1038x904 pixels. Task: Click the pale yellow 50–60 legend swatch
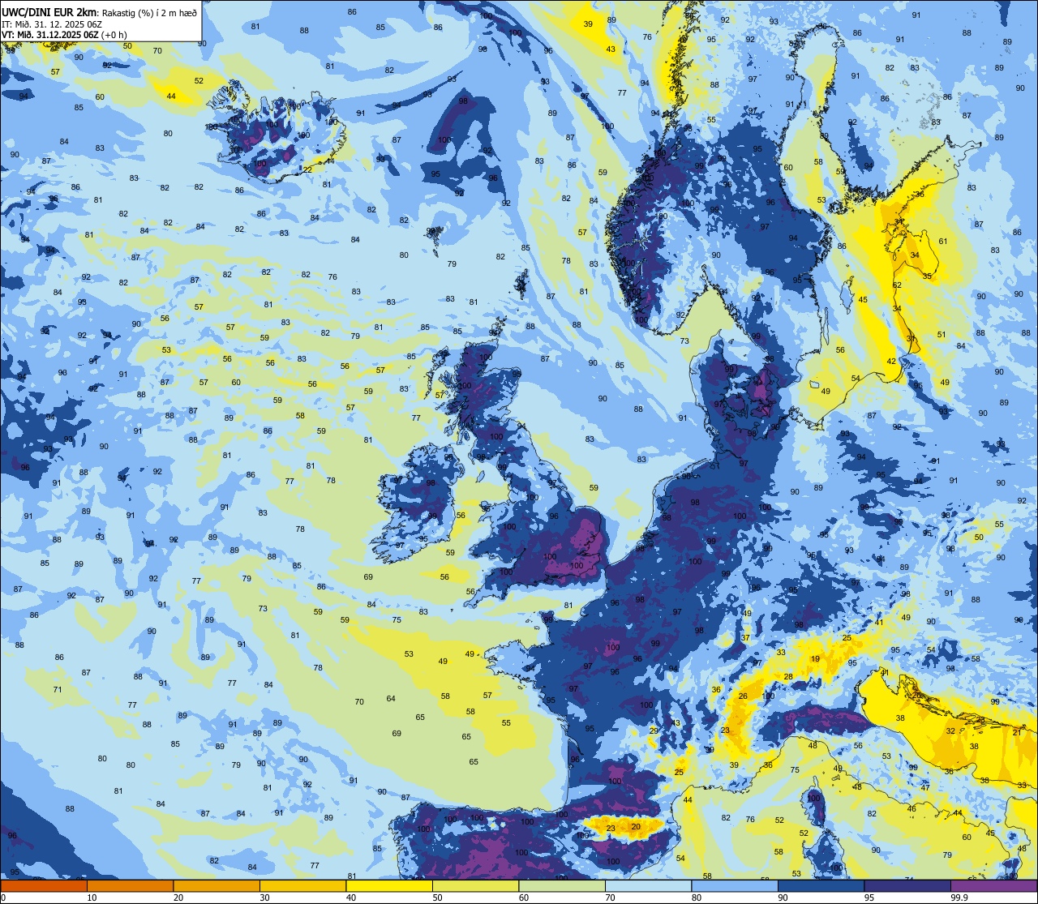click(475, 885)
